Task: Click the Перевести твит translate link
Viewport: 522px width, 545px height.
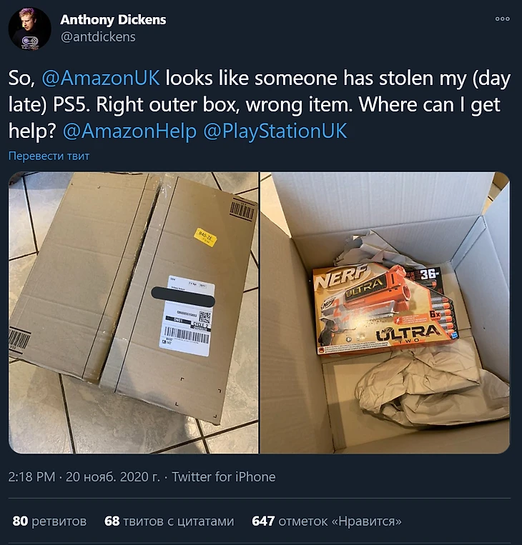Action: [x=49, y=156]
